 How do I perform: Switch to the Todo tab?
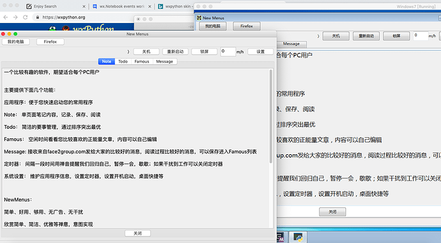click(123, 61)
